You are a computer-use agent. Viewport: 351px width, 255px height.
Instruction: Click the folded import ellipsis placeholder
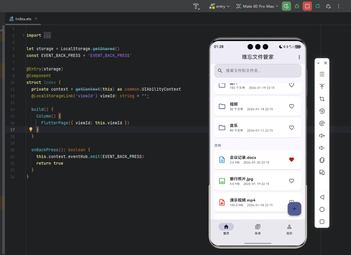pos(47,35)
